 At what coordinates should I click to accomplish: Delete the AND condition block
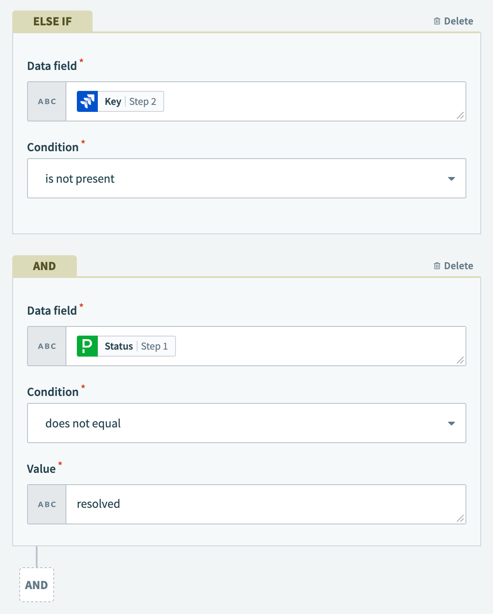[x=454, y=265]
